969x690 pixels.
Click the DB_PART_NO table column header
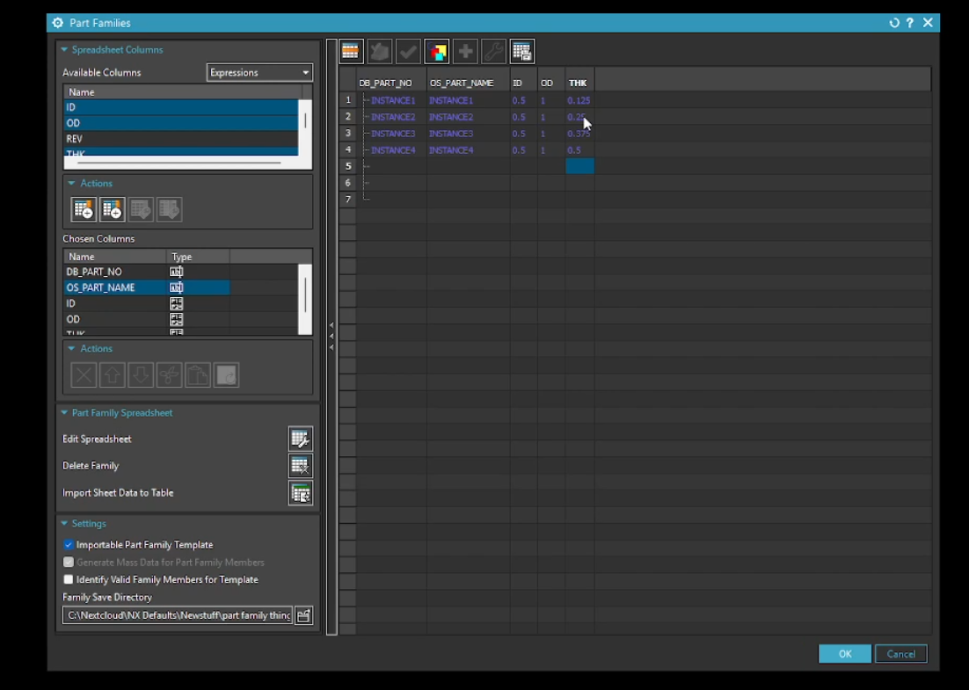pos(391,83)
